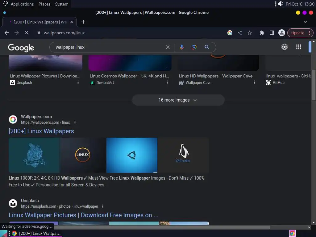Close the Linux Wallpapers tab
Viewport: 316px width, 237px height.
72,22
